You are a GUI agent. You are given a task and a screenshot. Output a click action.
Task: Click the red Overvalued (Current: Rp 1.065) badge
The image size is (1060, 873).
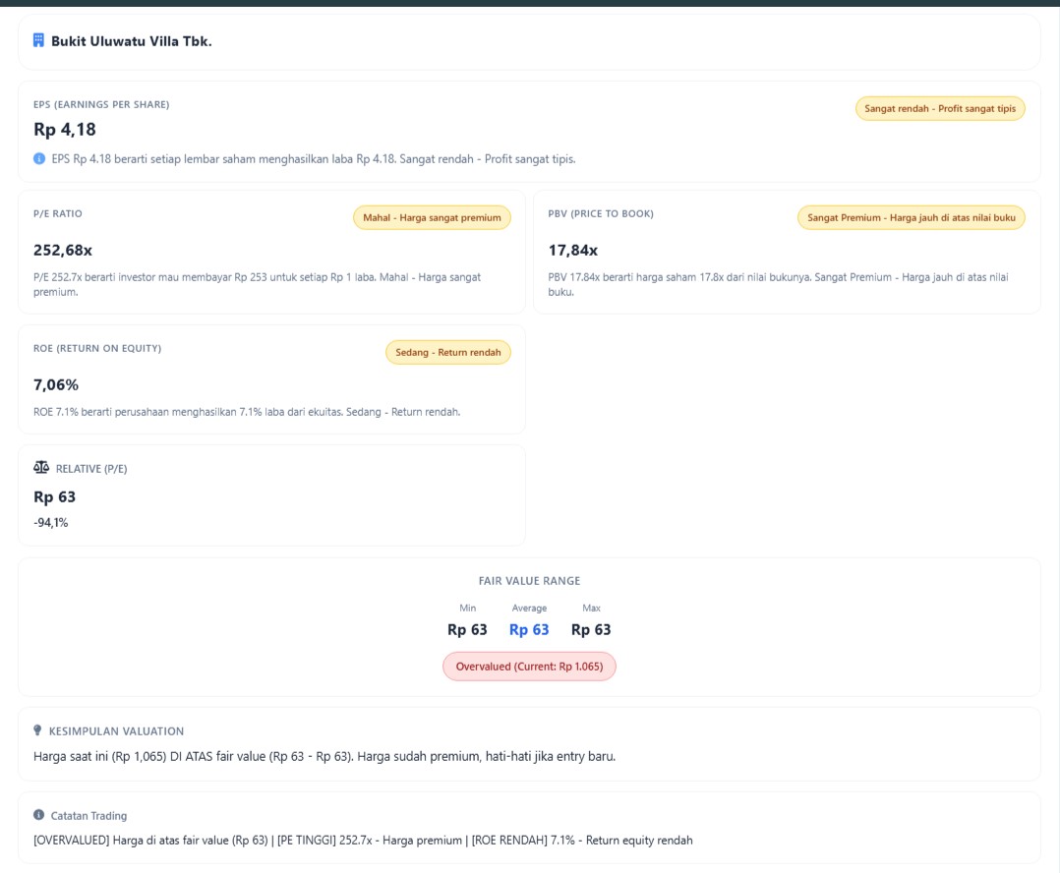529,667
